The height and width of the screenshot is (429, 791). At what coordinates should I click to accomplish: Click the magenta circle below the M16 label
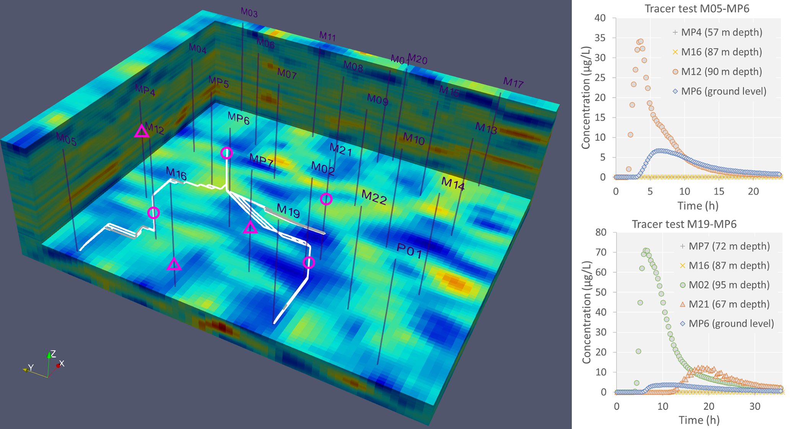coord(153,212)
